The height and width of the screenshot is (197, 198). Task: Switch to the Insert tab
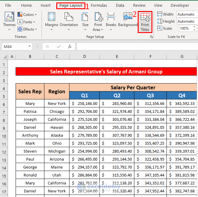46,5
